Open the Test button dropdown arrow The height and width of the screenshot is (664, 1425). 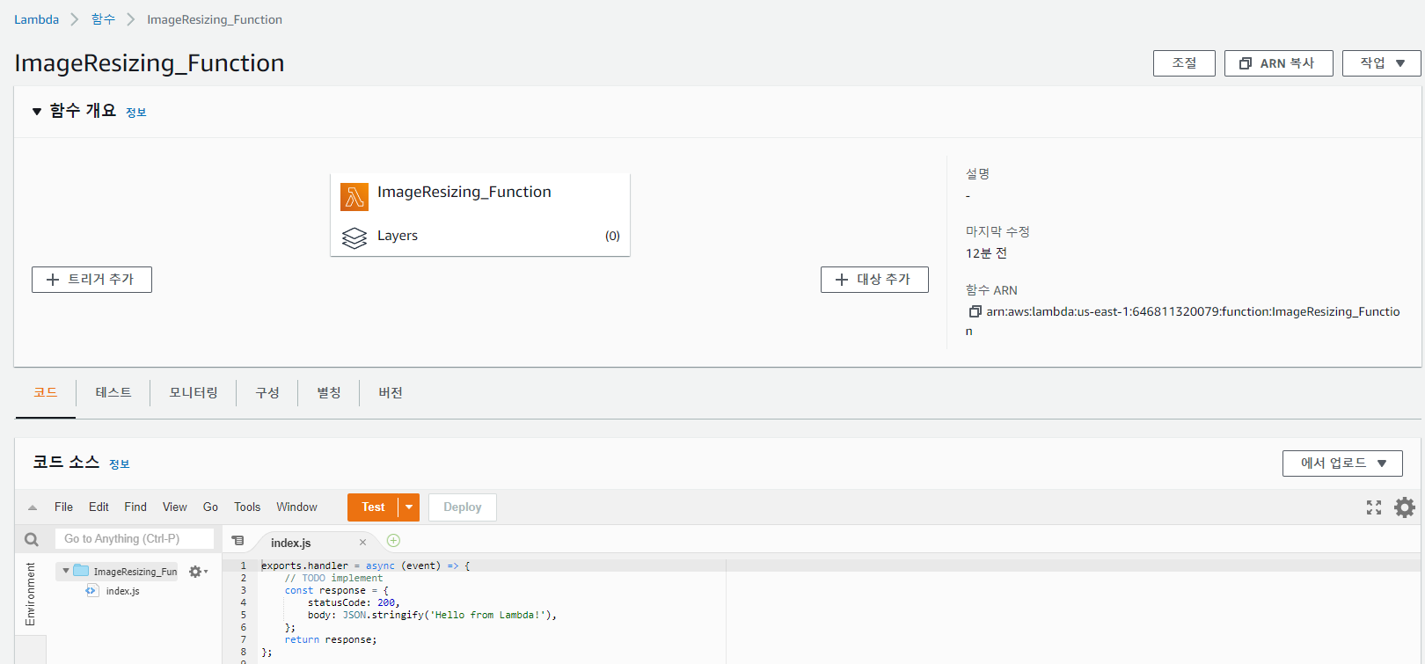pos(409,507)
